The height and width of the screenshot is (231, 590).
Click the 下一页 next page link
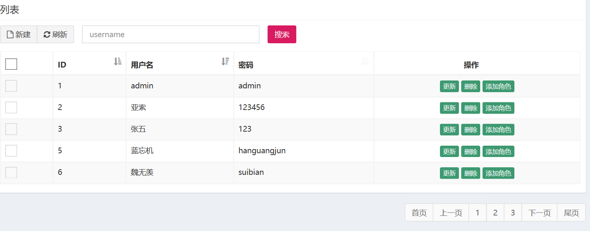[539, 213]
